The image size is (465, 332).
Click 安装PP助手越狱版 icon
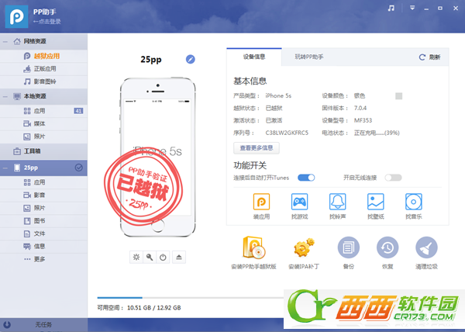click(254, 247)
